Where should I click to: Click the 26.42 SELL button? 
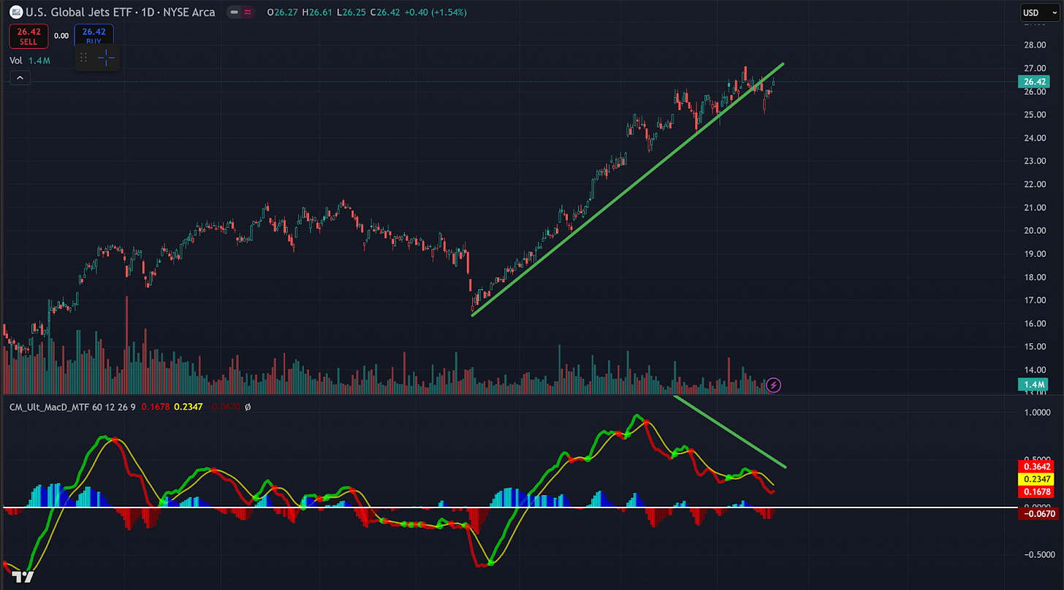[28, 36]
